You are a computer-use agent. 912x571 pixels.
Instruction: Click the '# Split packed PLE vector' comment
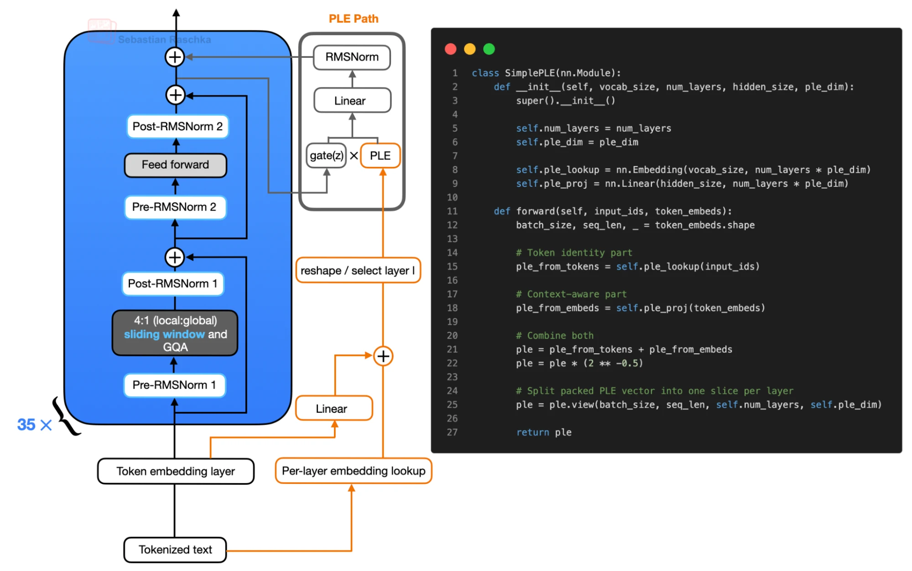[655, 391]
